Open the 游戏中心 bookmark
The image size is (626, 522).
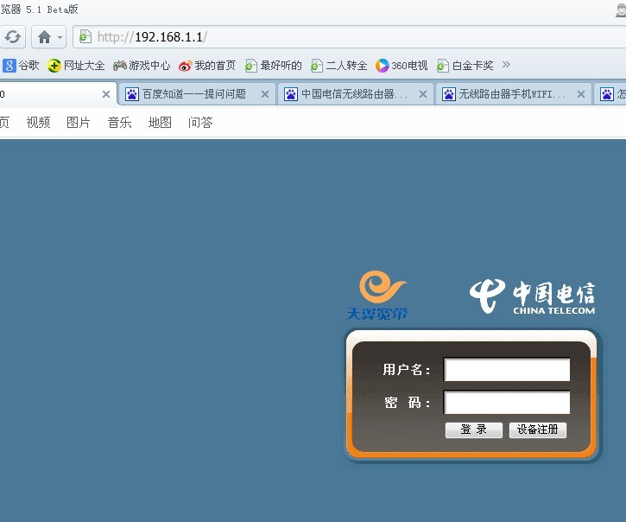tap(142, 65)
